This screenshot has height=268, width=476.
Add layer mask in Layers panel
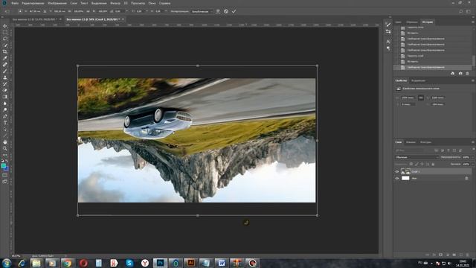(x=441, y=255)
